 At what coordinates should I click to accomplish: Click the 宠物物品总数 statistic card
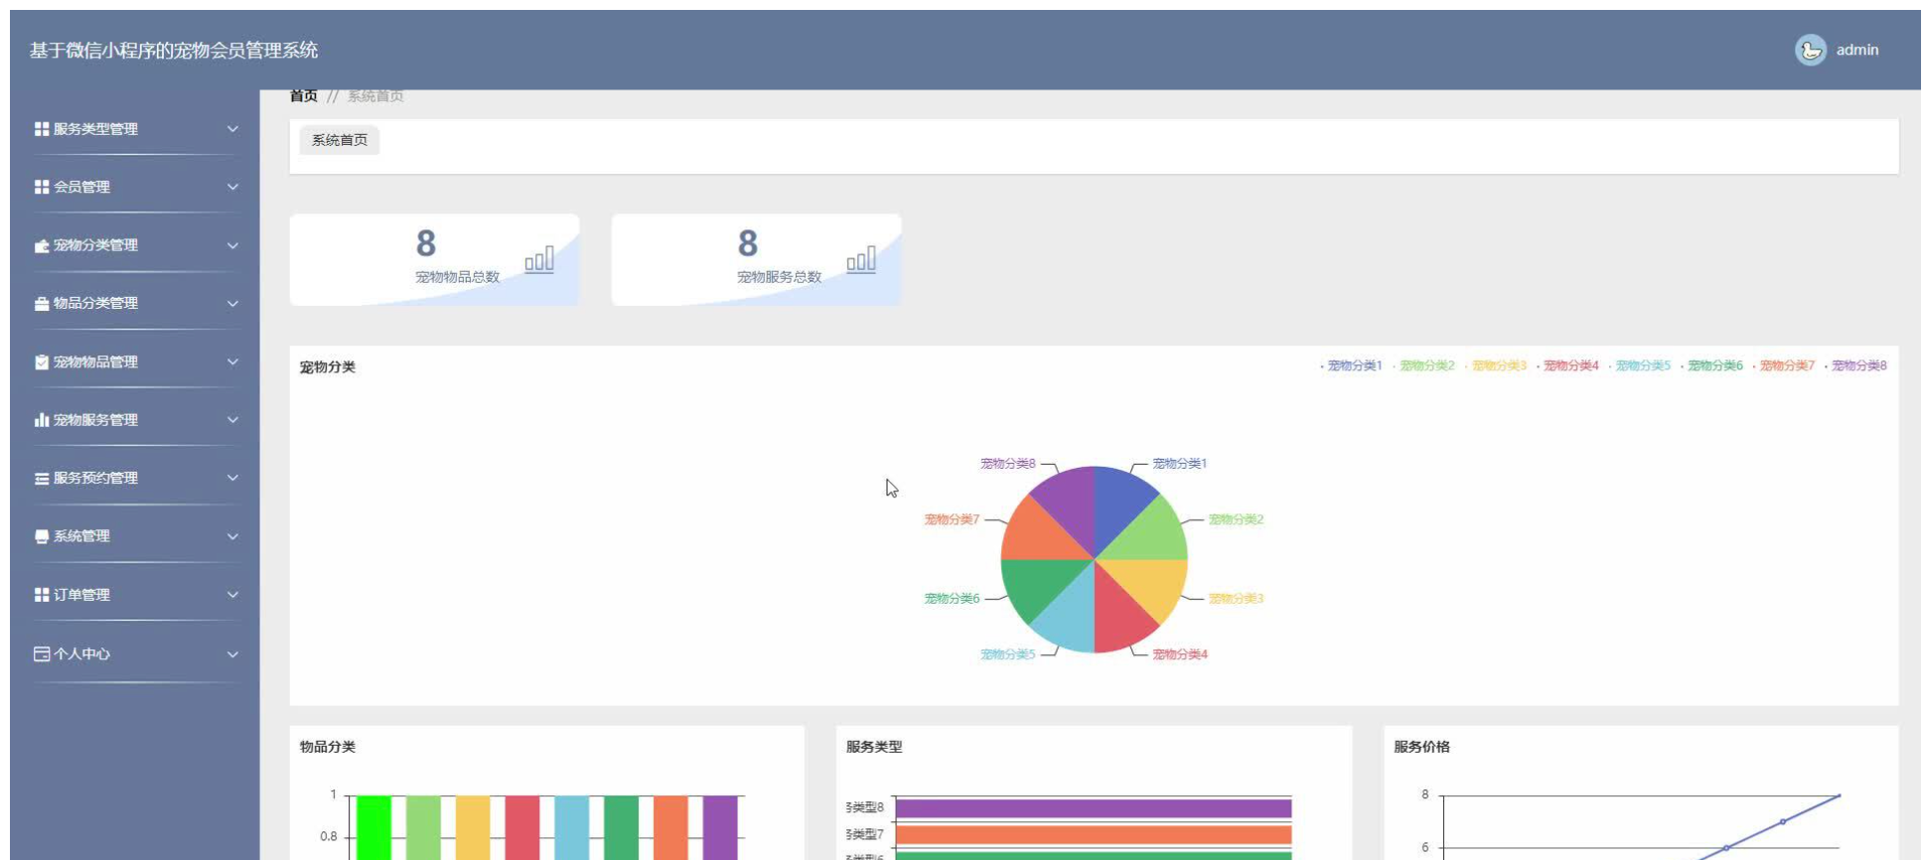point(434,259)
